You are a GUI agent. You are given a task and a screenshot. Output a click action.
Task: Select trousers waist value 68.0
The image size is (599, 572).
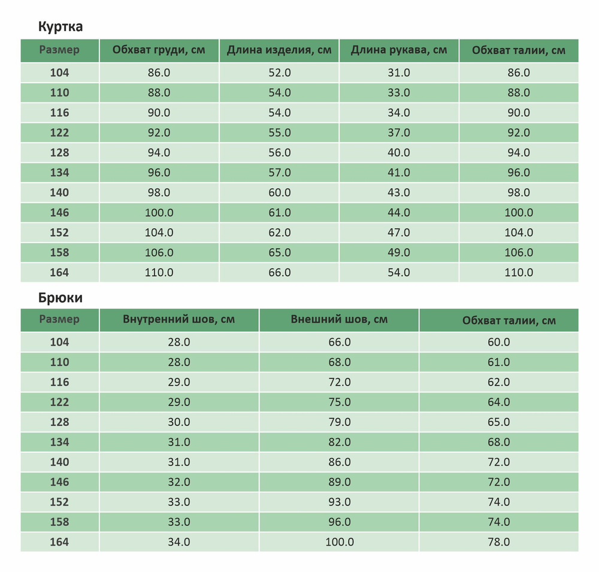click(x=498, y=442)
